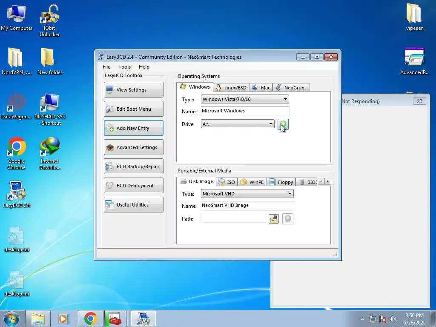Expand the Microsoft VHD Type dropdown

pyautogui.click(x=247, y=194)
